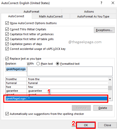Select the Formatted text radio option
This screenshot has height=129, width=117.
pos(57,64)
